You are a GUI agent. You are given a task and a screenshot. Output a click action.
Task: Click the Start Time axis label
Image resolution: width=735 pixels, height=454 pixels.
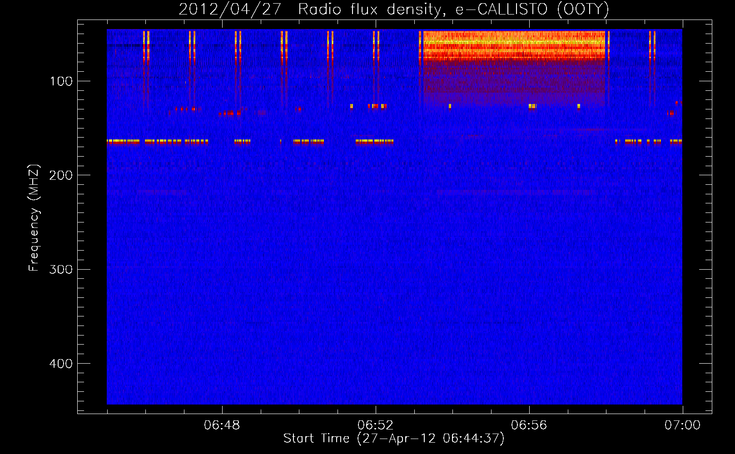[x=394, y=439]
